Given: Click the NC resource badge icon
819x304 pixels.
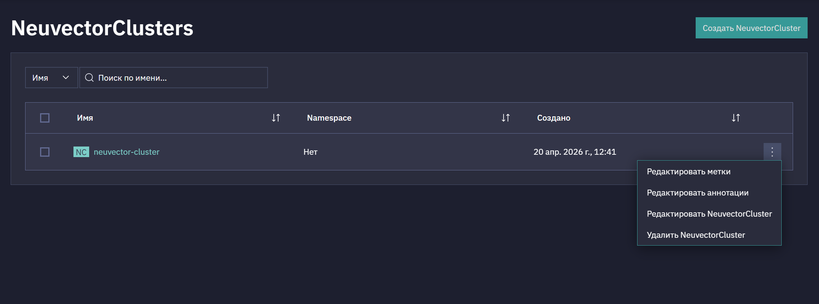Looking at the screenshot, I should (81, 152).
